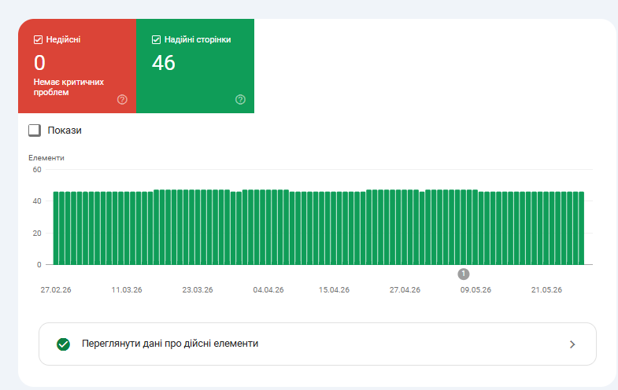Click the gray annotation marker numbered 1
The image size is (618, 390).
pyautogui.click(x=464, y=274)
